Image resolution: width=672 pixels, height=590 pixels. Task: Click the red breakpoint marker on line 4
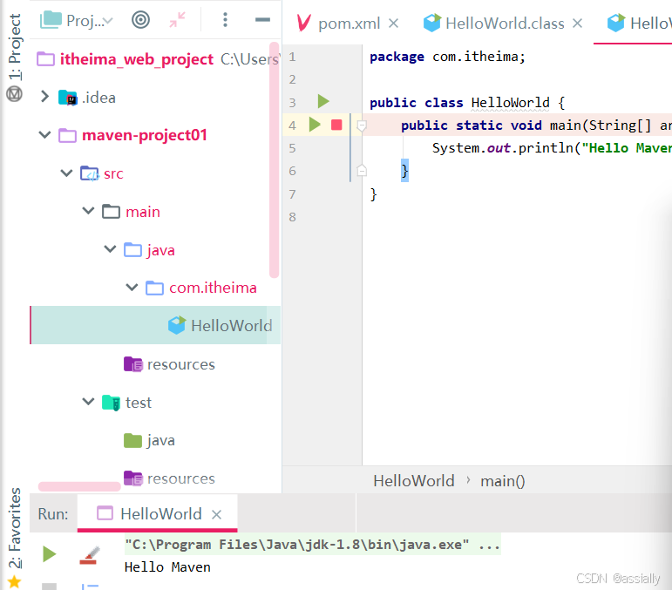point(336,125)
